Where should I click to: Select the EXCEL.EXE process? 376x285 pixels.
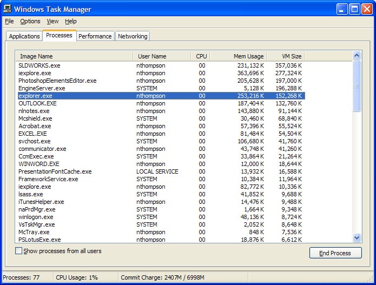coord(161,134)
